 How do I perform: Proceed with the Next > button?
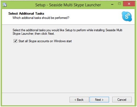point(99,100)
